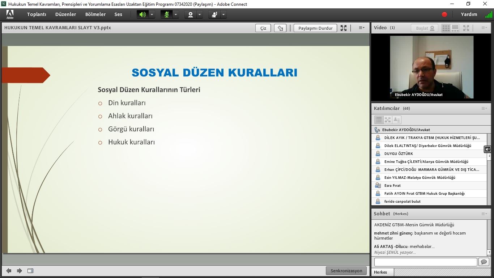
Task: Open the Toplantı menu
Action: (x=37, y=14)
